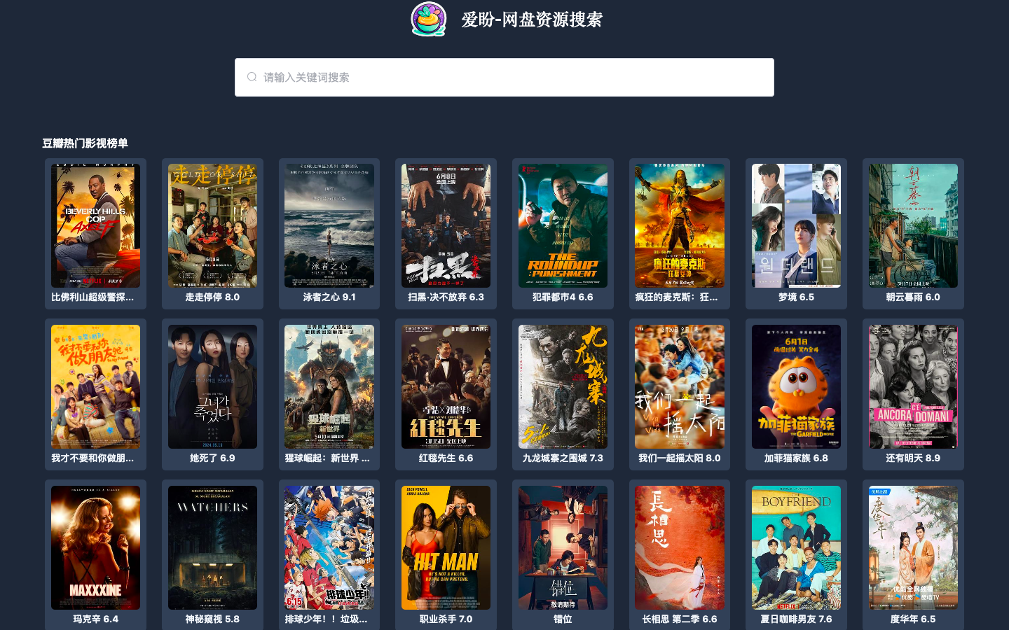
Task: Open the Hit Man poster thumbnail
Action: coord(446,547)
